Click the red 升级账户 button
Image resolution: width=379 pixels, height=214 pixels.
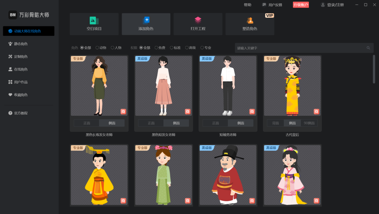300,5
